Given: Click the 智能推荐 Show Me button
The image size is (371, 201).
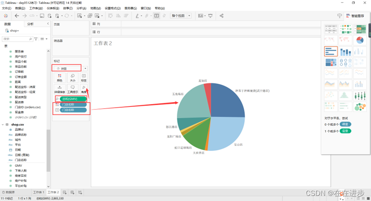Looking at the screenshot, I should pyautogui.click(x=356, y=16).
